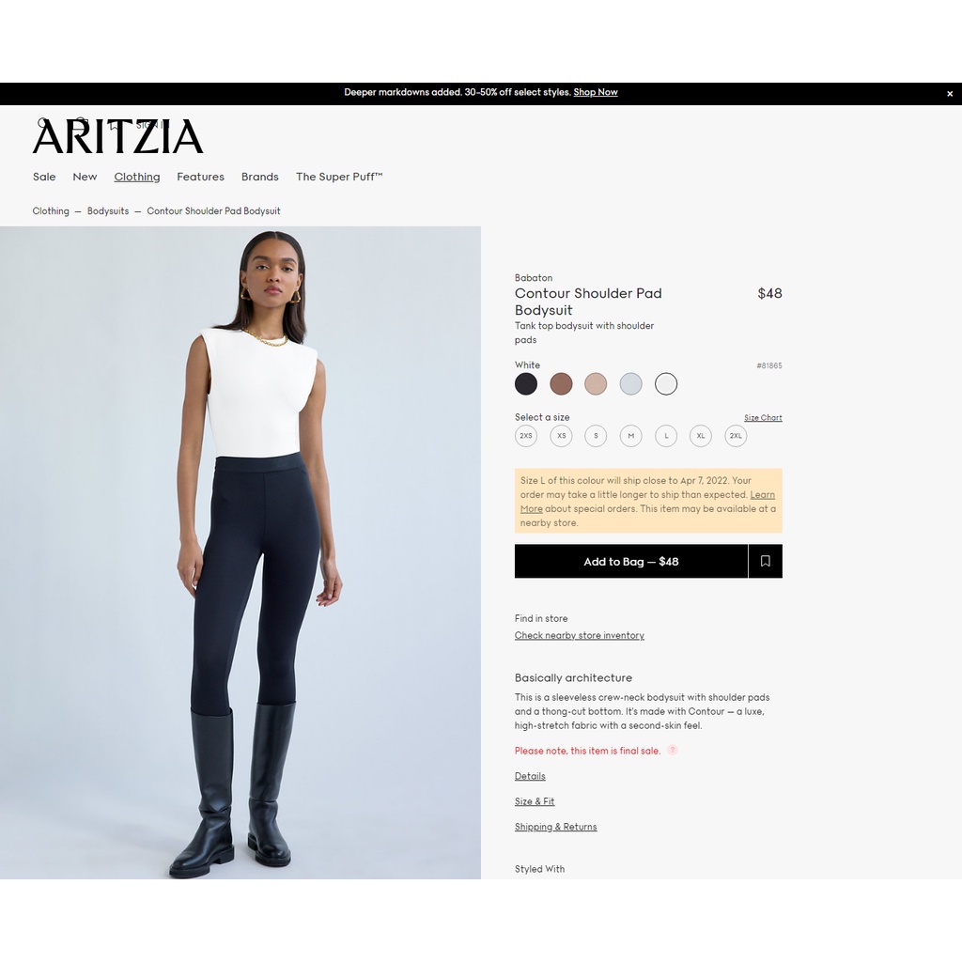The width and height of the screenshot is (962, 962).
Task: Click the model product photo
Action: [x=240, y=552]
